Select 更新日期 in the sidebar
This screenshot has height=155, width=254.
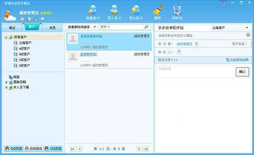coord(19,82)
